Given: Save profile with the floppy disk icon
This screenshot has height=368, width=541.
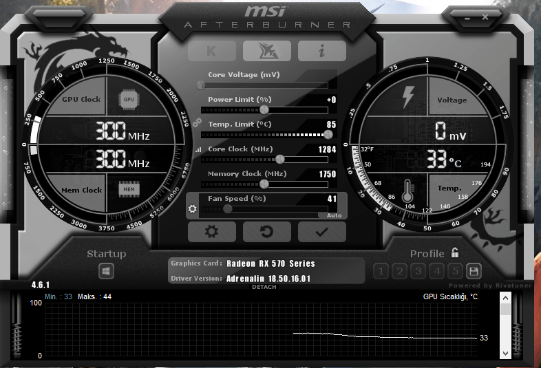Looking at the screenshot, I should click(x=474, y=272).
